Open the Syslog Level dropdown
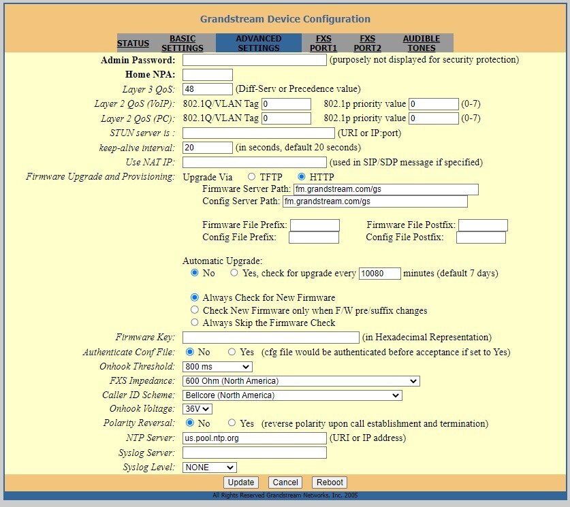The image size is (570, 507). pyautogui.click(x=209, y=468)
